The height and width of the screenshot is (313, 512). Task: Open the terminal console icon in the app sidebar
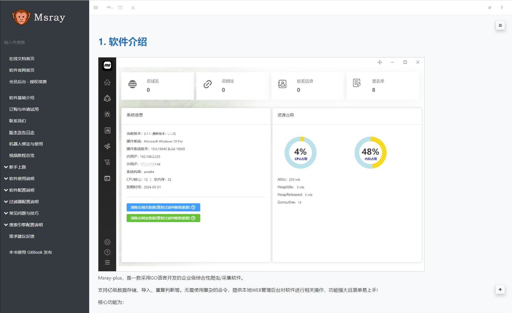pos(107,178)
